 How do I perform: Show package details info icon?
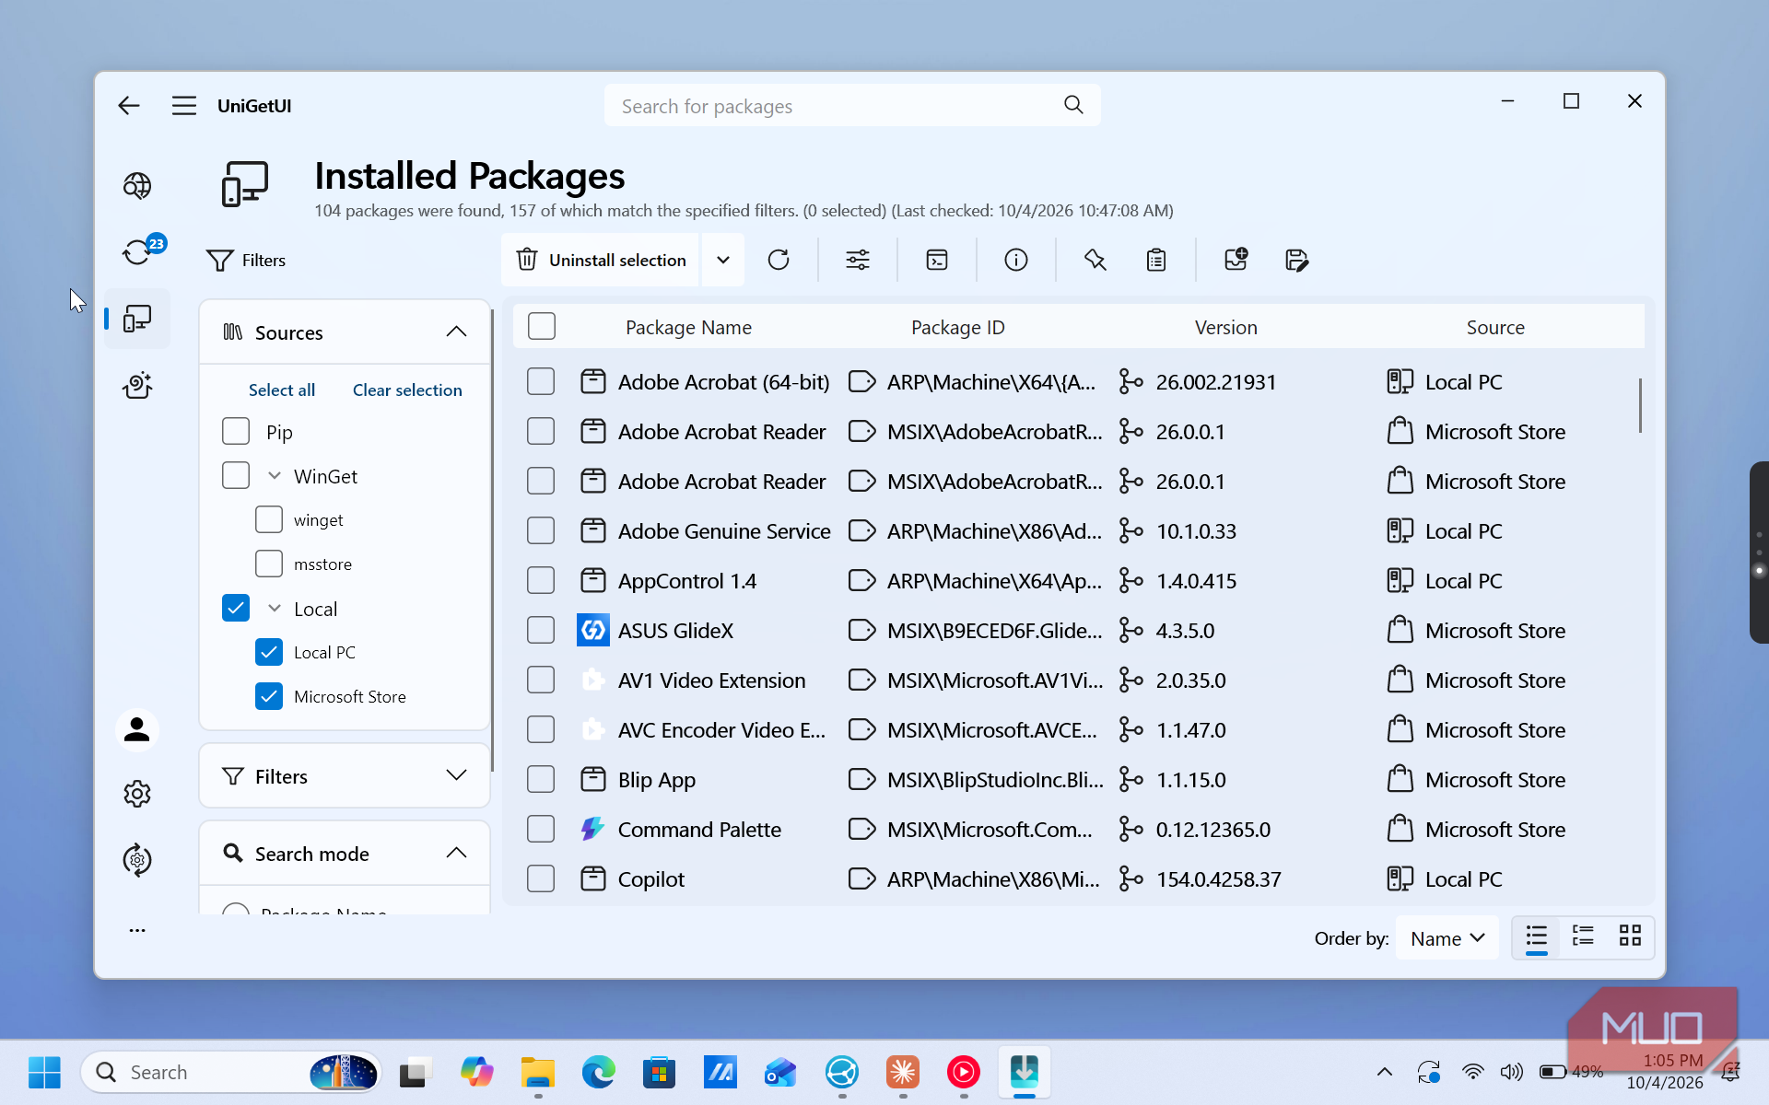pyautogui.click(x=1016, y=260)
